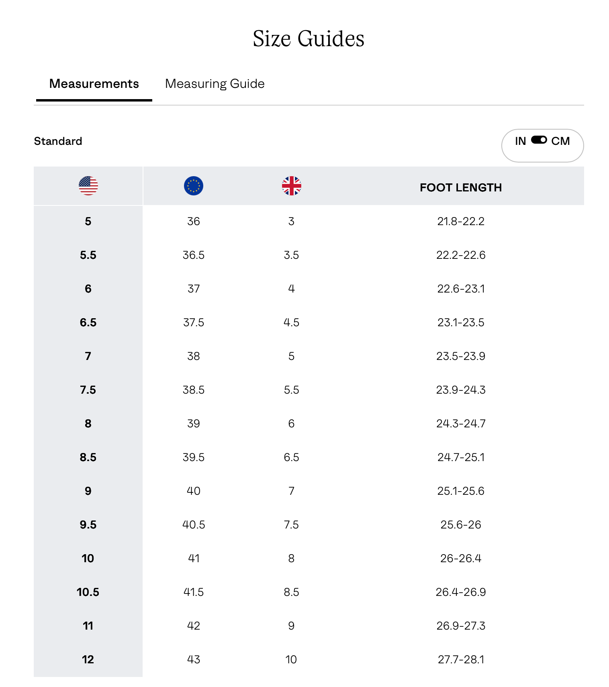Click the US flag icon
The width and height of the screenshot is (609, 687).
pyautogui.click(x=88, y=186)
